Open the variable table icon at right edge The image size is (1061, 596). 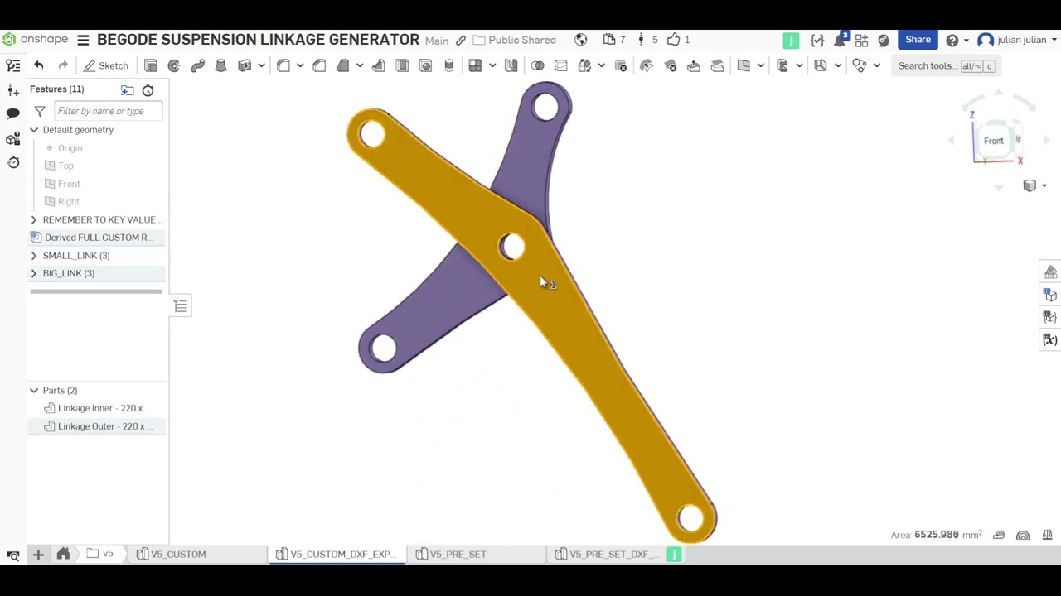pos(1050,339)
